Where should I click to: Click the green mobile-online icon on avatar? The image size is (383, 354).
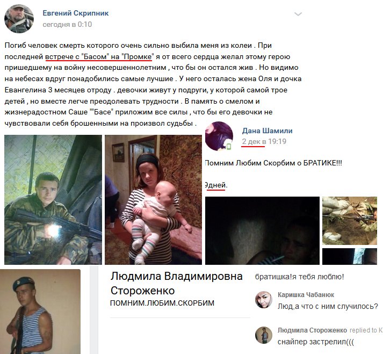(x=229, y=147)
